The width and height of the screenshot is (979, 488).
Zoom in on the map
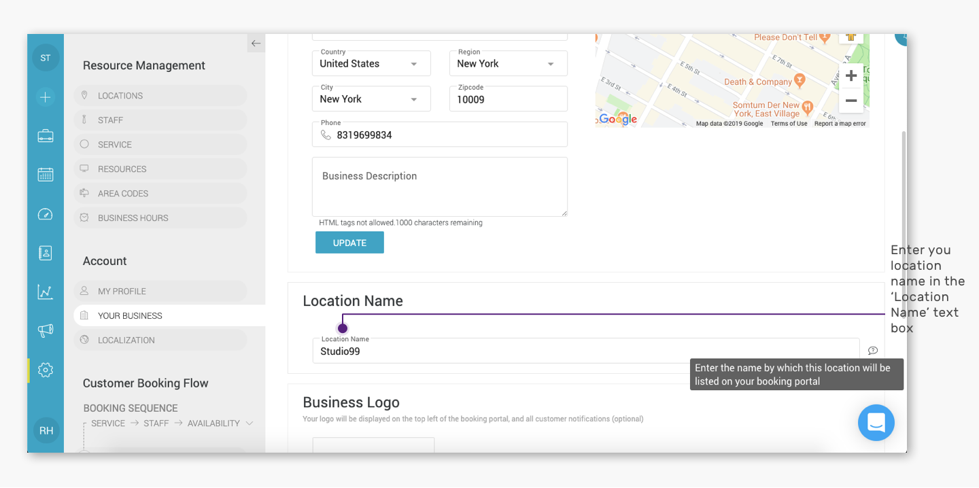click(x=851, y=75)
